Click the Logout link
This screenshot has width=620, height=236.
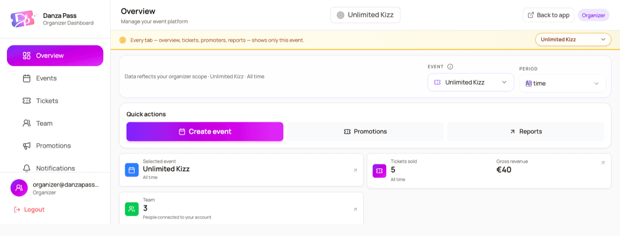29,209
